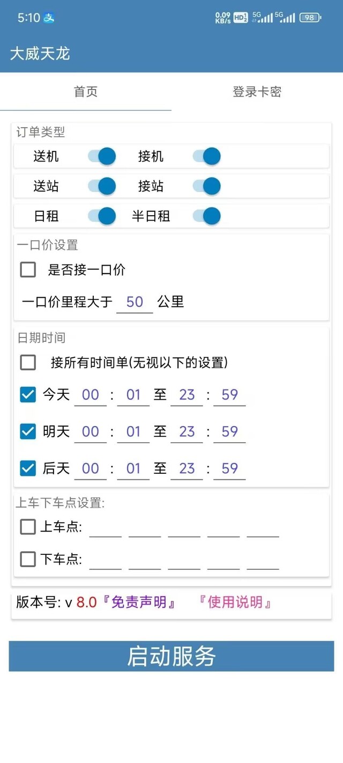Tap the battery indicator icon
This screenshot has height=763, width=343.
tap(310, 18)
